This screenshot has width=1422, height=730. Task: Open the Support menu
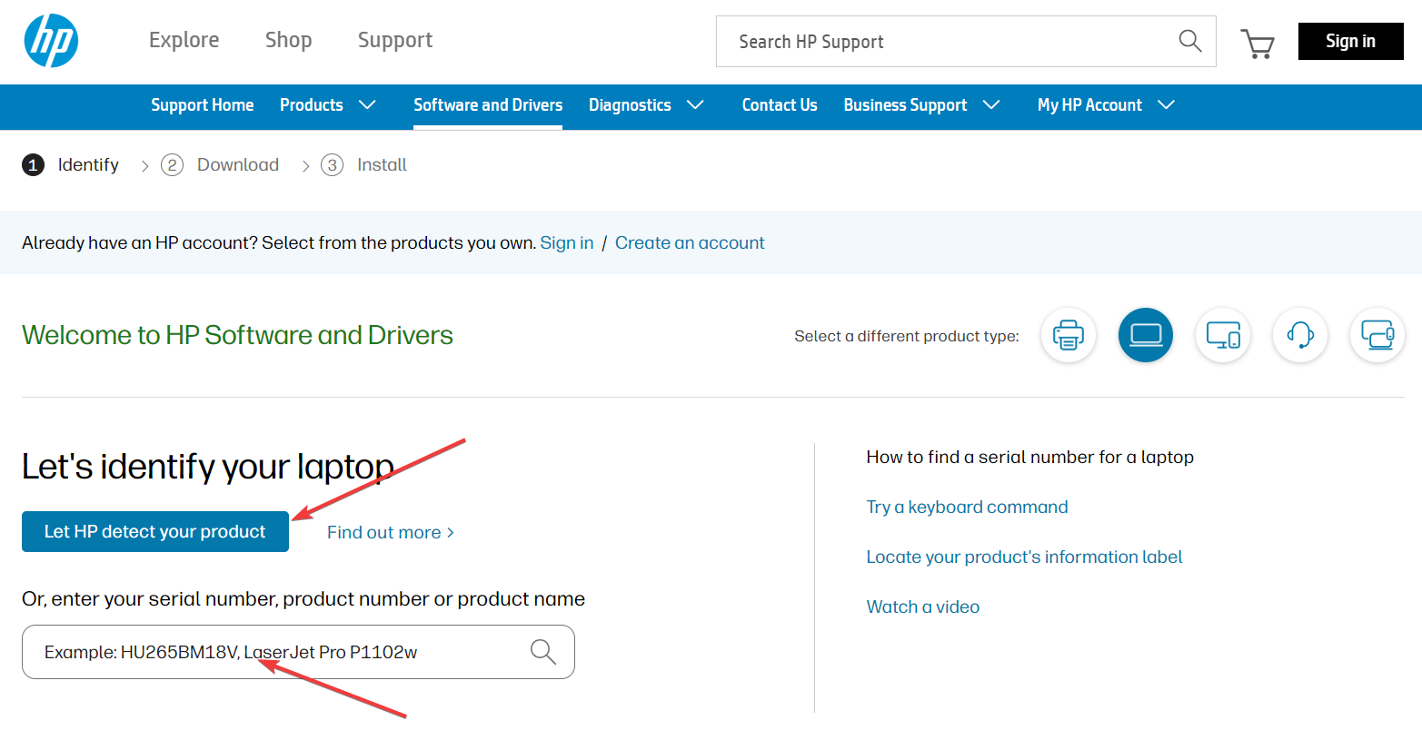click(395, 41)
